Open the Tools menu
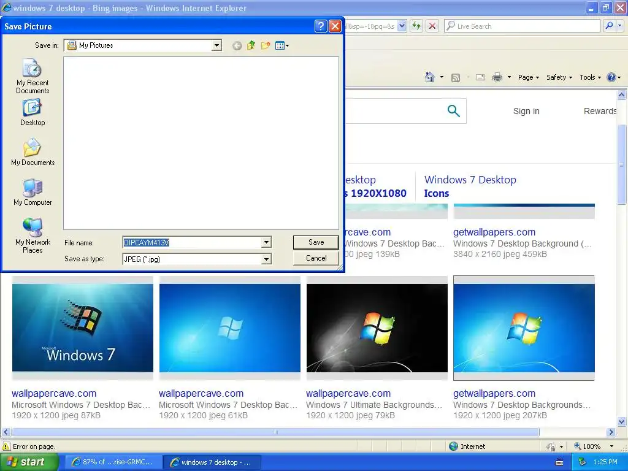Viewport: 628px width, 471px height. tap(590, 77)
